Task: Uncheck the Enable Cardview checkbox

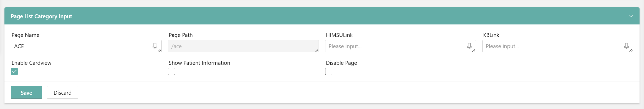Action: pos(14,71)
